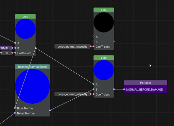Click the Reorient Normal Blend blue preview
Screen dimensions: 174x126
32,86
